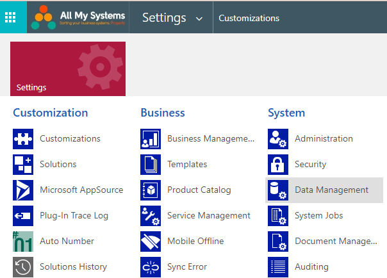Open the Sync Error link

pos(187,266)
